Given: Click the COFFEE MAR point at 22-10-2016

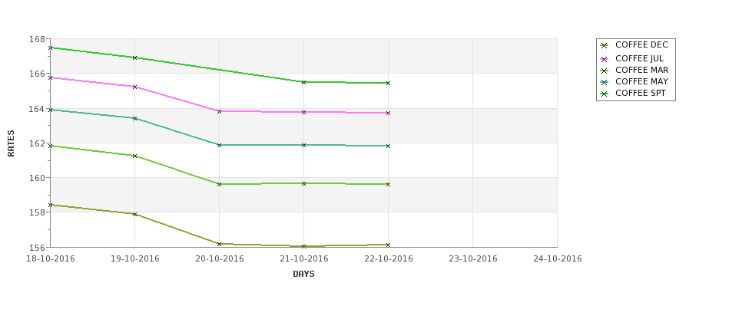Looking at the screenshot, I should tap(388, 184).
